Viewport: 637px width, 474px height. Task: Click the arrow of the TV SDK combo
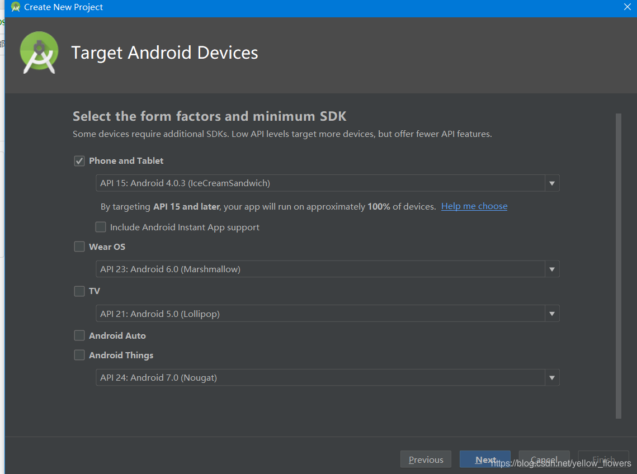click(552, 314)
